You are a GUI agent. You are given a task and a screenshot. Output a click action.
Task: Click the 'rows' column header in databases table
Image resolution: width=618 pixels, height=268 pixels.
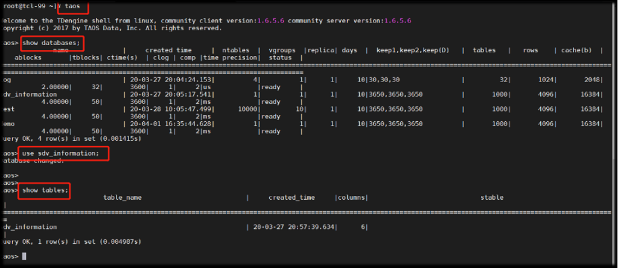pos(531,50)
